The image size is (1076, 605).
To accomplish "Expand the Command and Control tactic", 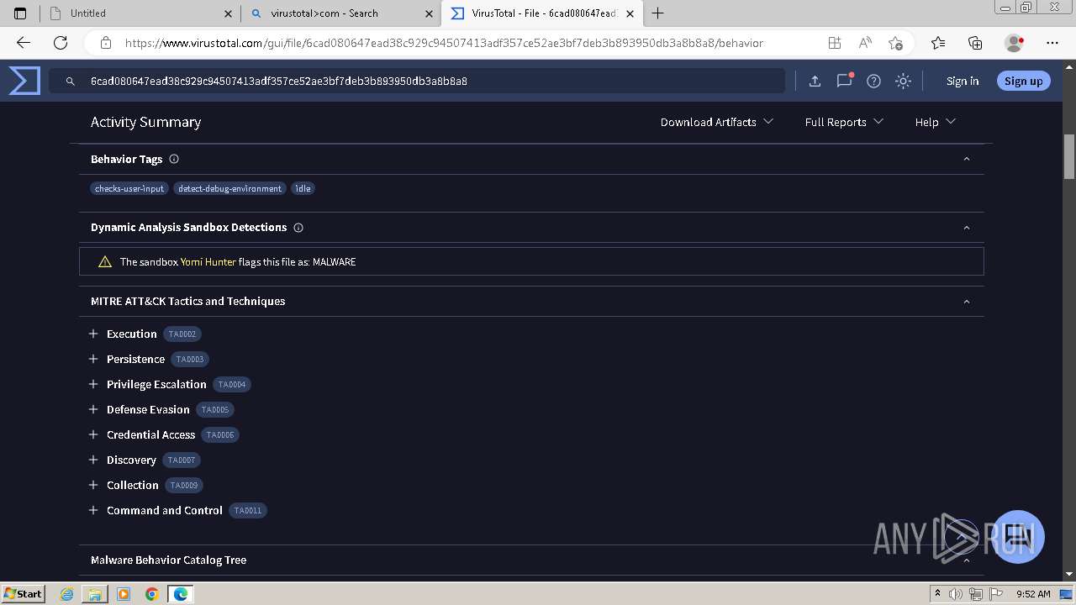I will (x=93, y=510).
